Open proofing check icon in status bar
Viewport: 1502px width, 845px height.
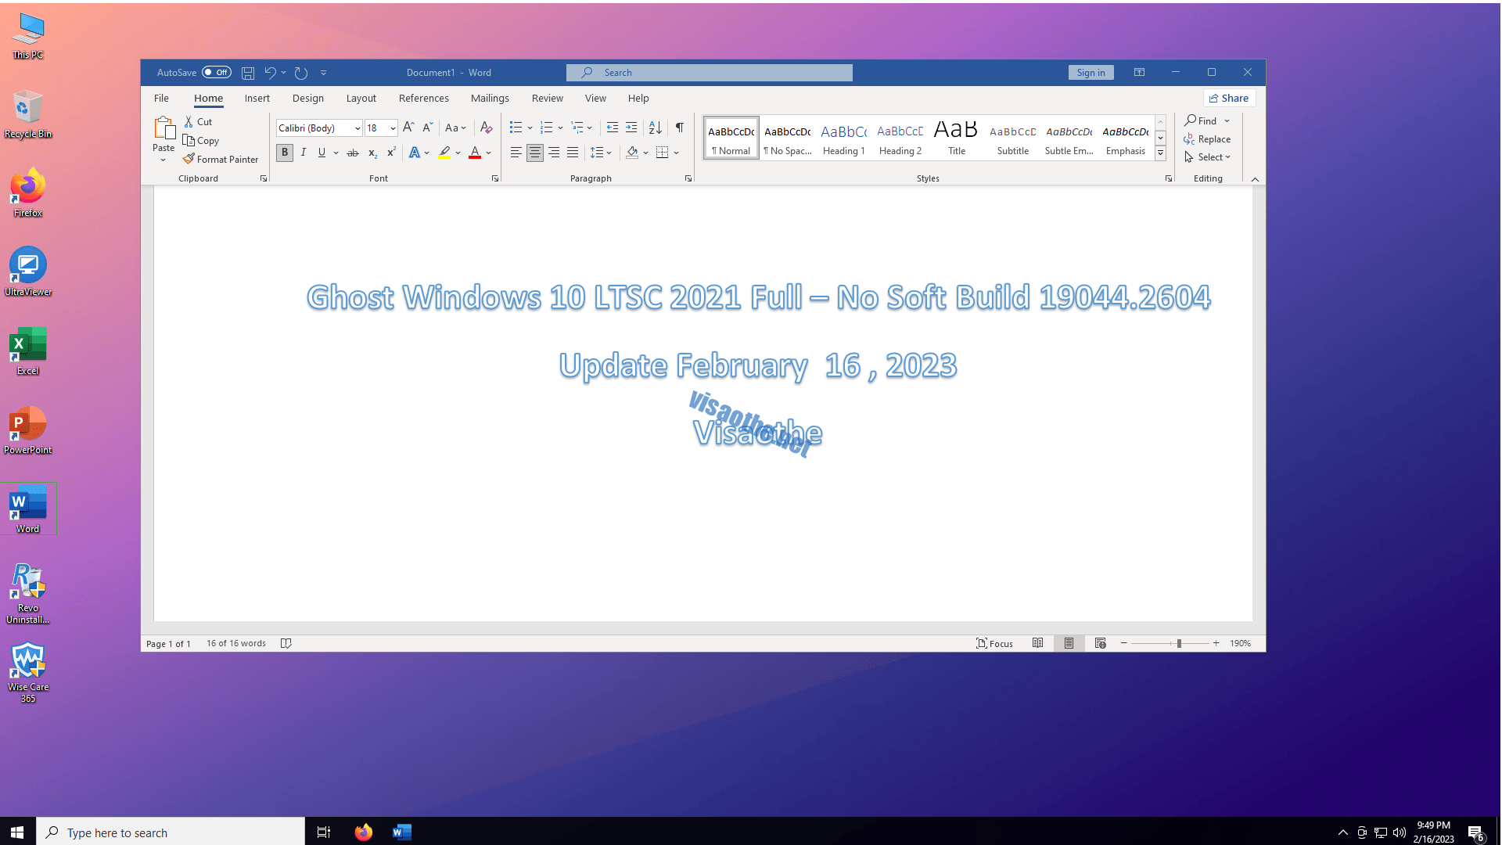click(286, 643)
